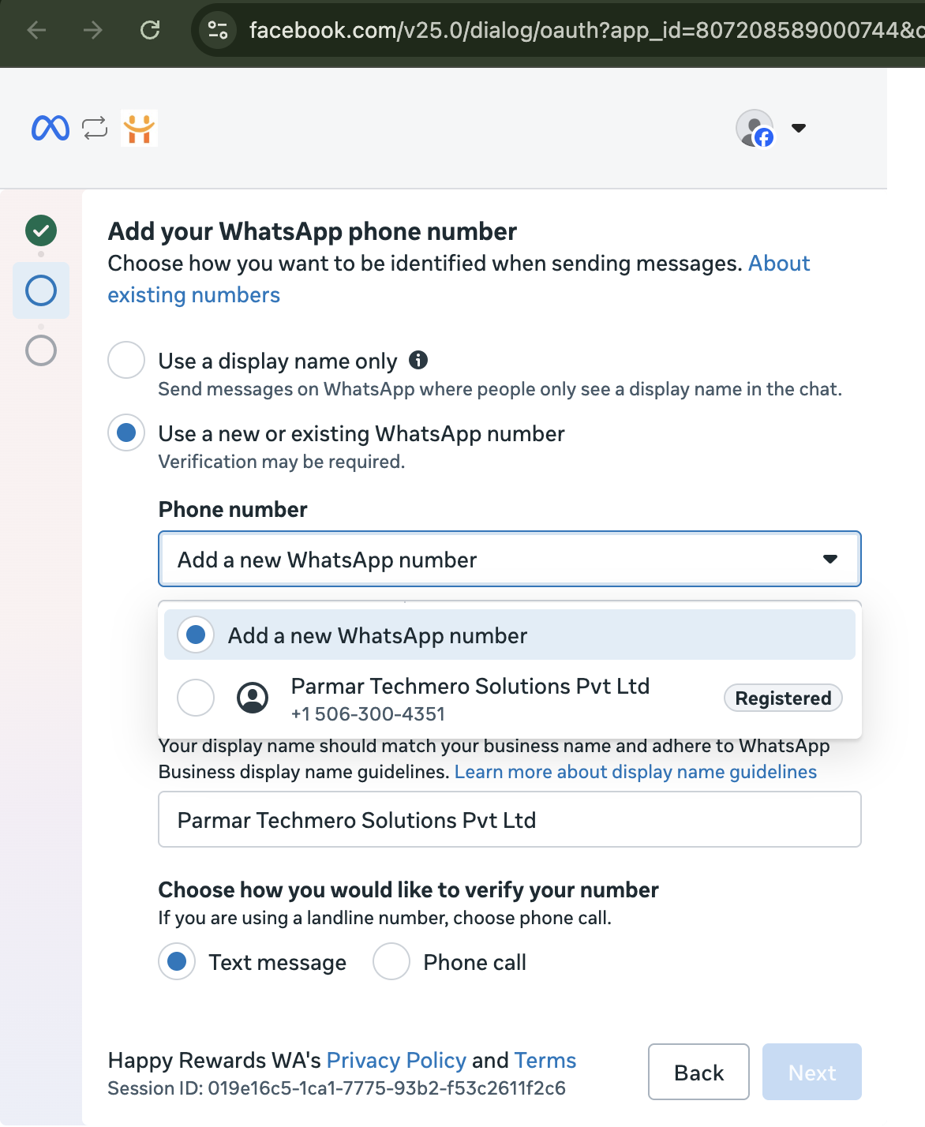
Task: Select the Use a display name only option
Action: [126, 360]
